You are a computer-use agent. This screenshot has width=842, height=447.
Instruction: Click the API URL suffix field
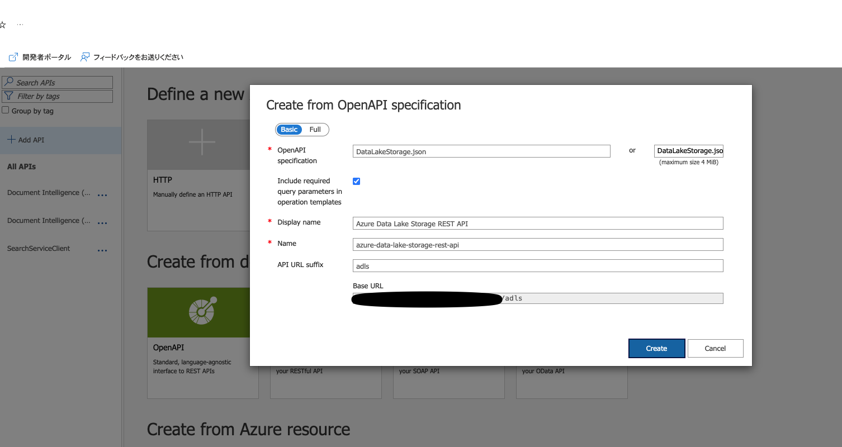point(538,266)
